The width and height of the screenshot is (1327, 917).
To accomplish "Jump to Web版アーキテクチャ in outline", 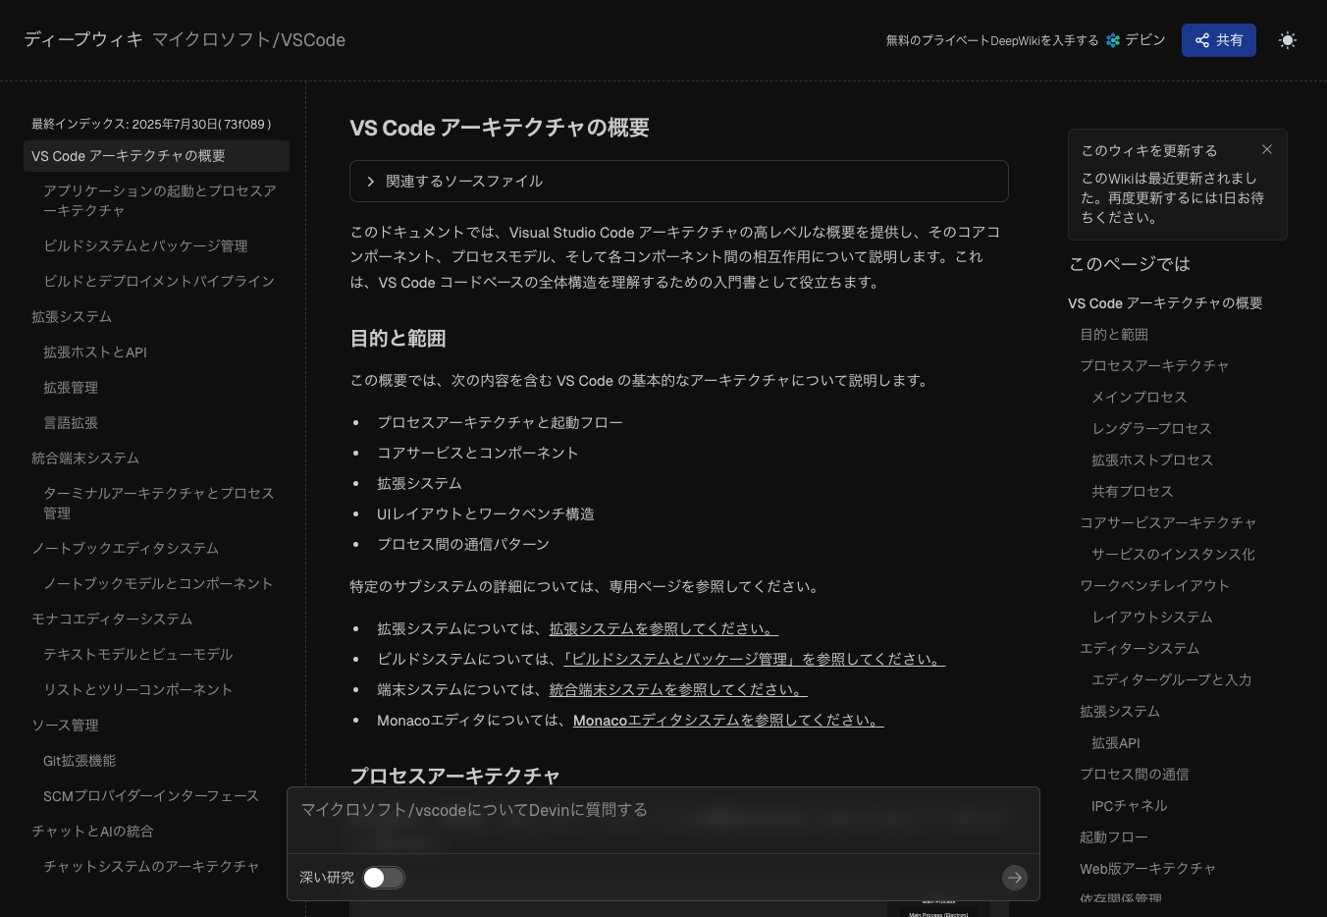I will tap(1147, 868).
